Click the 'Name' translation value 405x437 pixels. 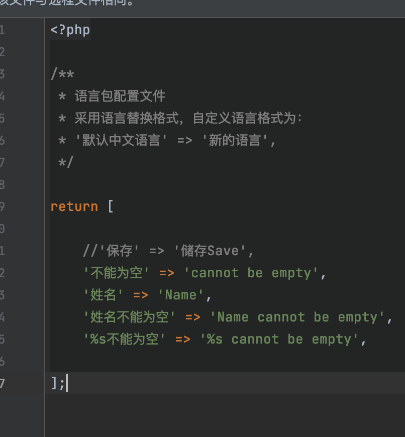click(x=180, y=295)
